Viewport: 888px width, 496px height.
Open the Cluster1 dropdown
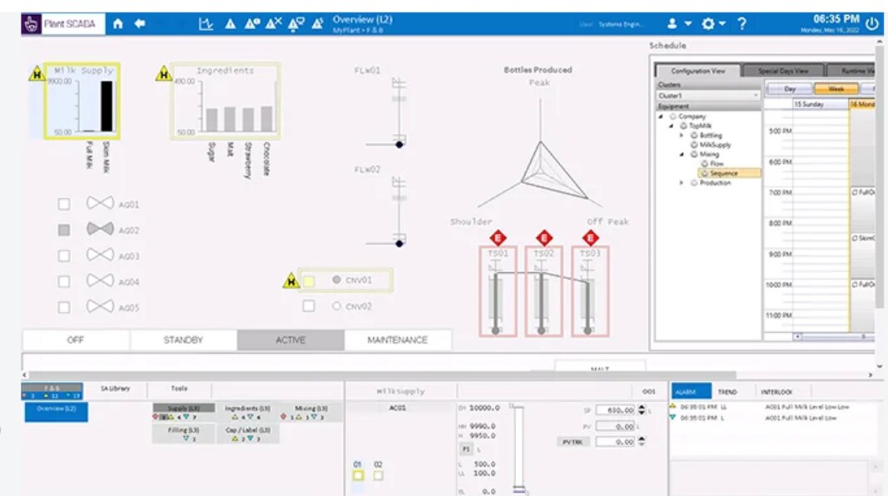(708, 96)
